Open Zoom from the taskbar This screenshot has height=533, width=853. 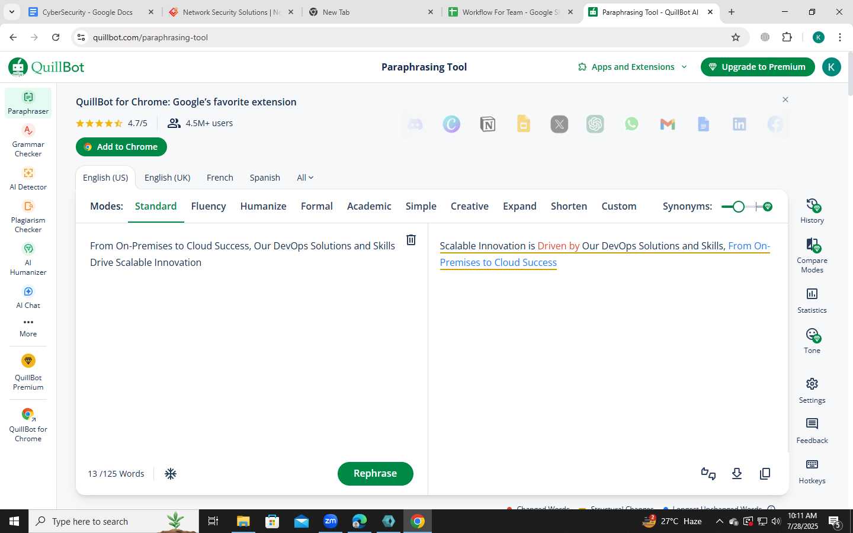click(x=331, y=522)
